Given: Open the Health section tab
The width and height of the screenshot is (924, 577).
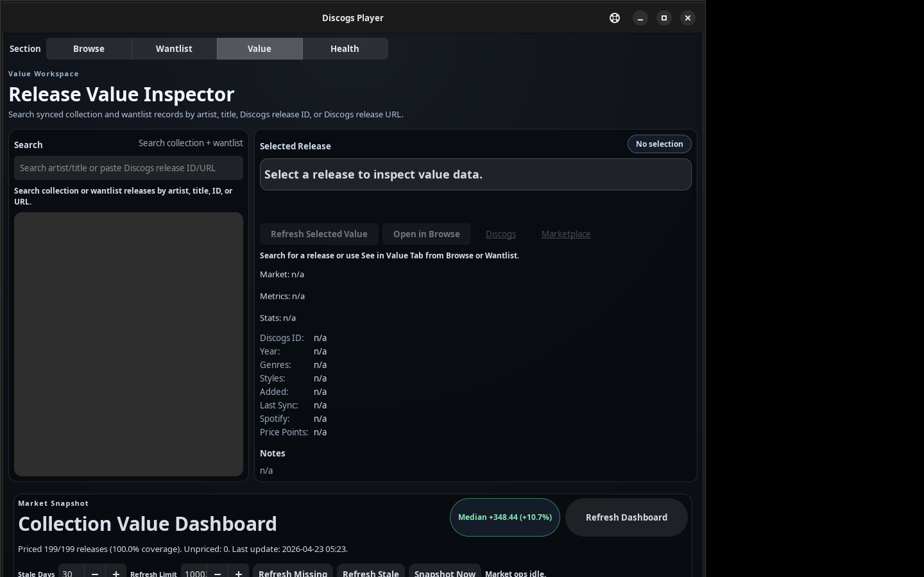Looking at the screenshot, I should pos(345,49).
